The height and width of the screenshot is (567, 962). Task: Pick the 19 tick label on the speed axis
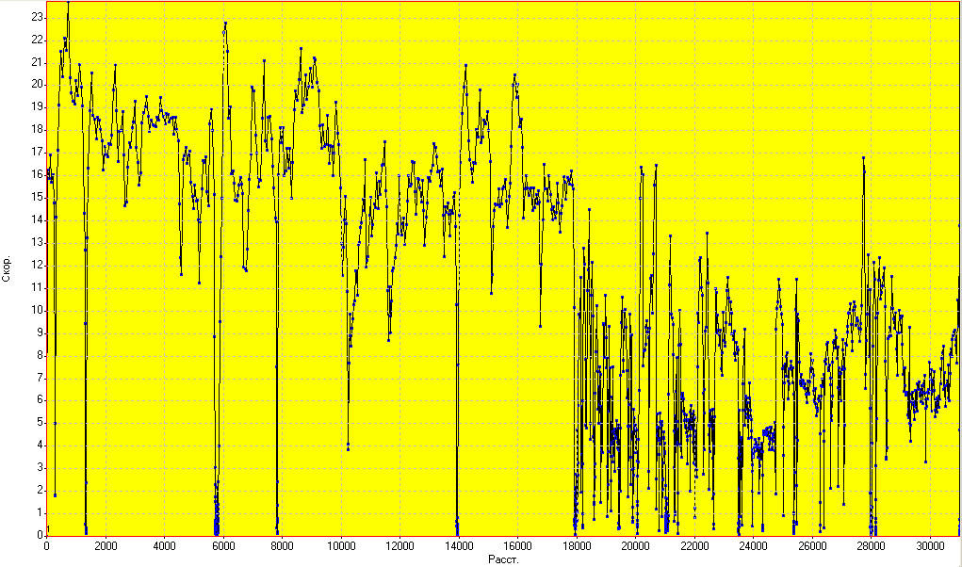point(38,107)
